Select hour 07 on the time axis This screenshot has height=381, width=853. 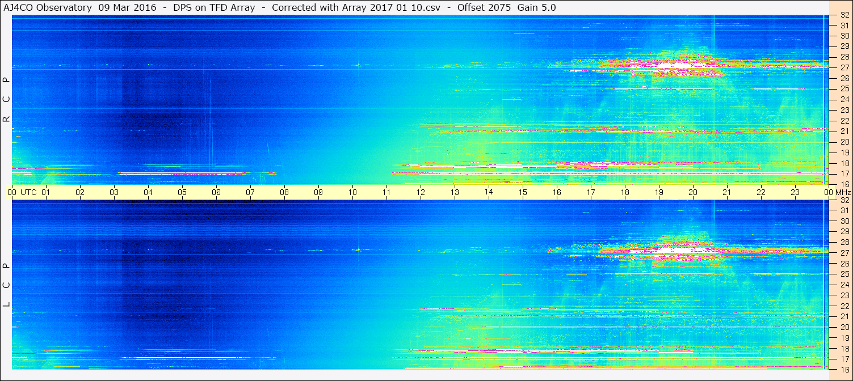point(250,192)
